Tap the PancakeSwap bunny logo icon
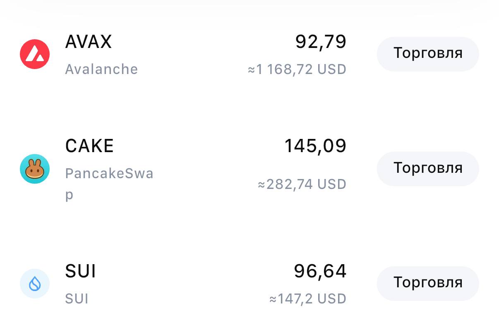Screen dimensions: 499x327 pos(35,169)
